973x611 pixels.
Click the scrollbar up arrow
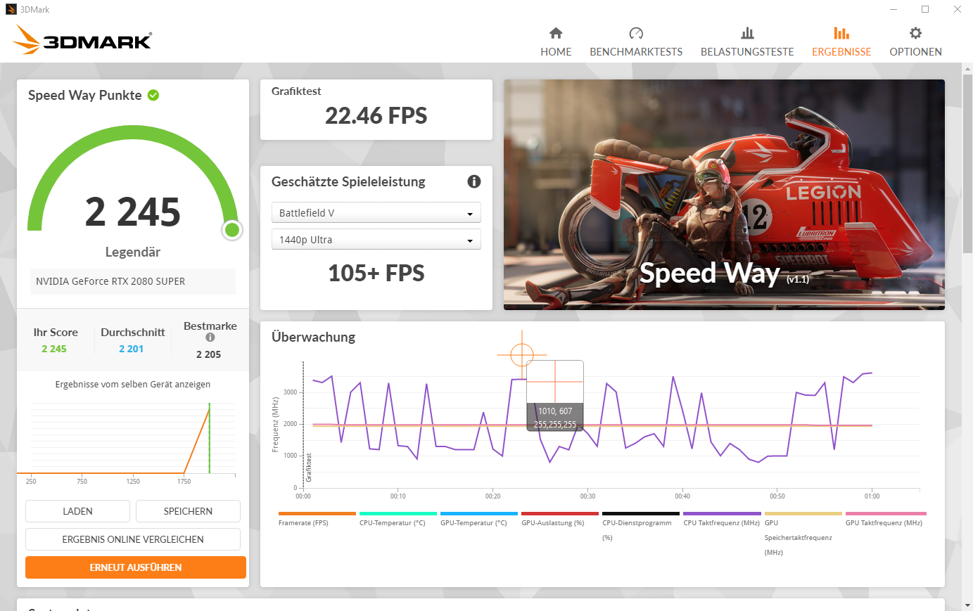pos(967,68)
